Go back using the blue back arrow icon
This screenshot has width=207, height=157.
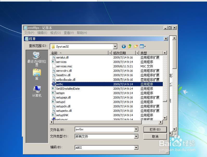click(x=124, y=46)
